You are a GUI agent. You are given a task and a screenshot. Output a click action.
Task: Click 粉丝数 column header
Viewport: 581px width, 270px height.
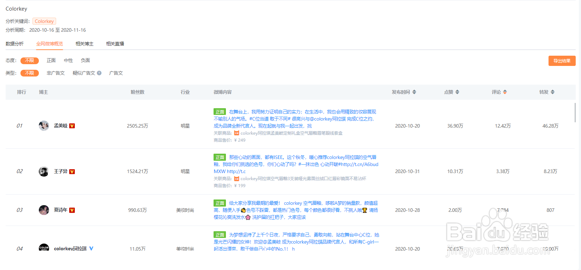tap(138, 92)
